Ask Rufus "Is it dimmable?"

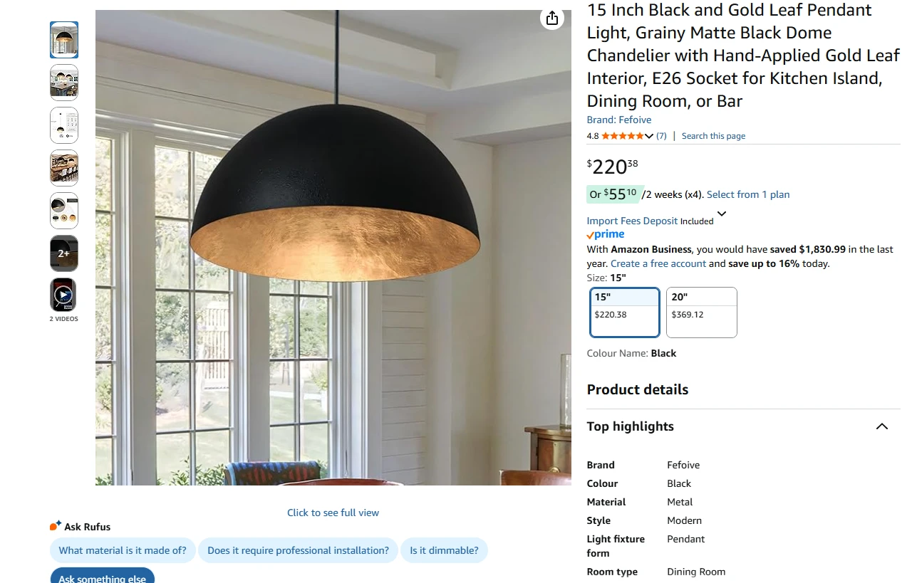tap(444, 550)
